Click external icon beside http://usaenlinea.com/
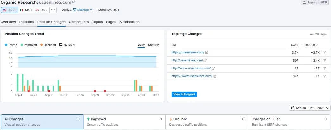This screenshot has width=331, height=130. 205,60
